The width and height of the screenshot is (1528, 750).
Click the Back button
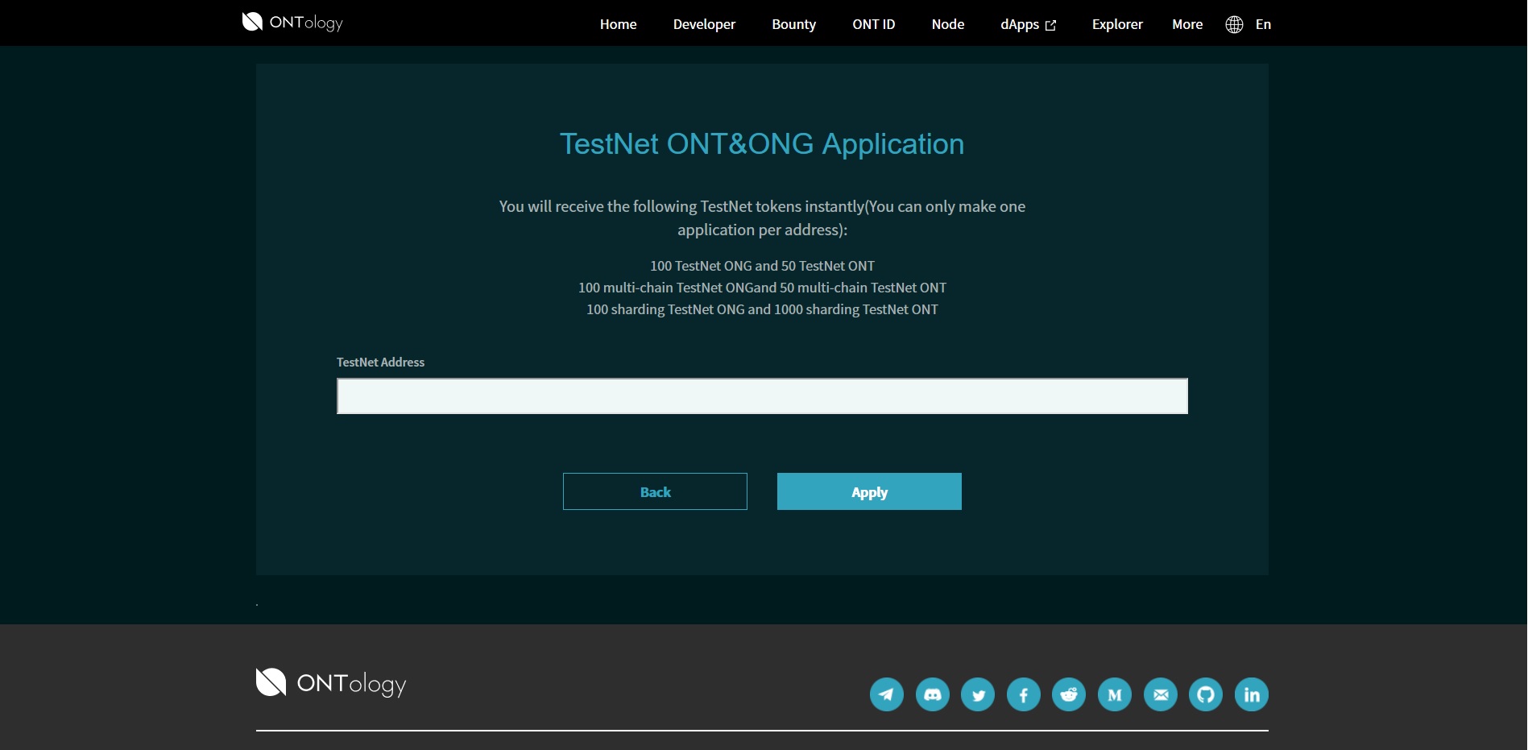655,491
